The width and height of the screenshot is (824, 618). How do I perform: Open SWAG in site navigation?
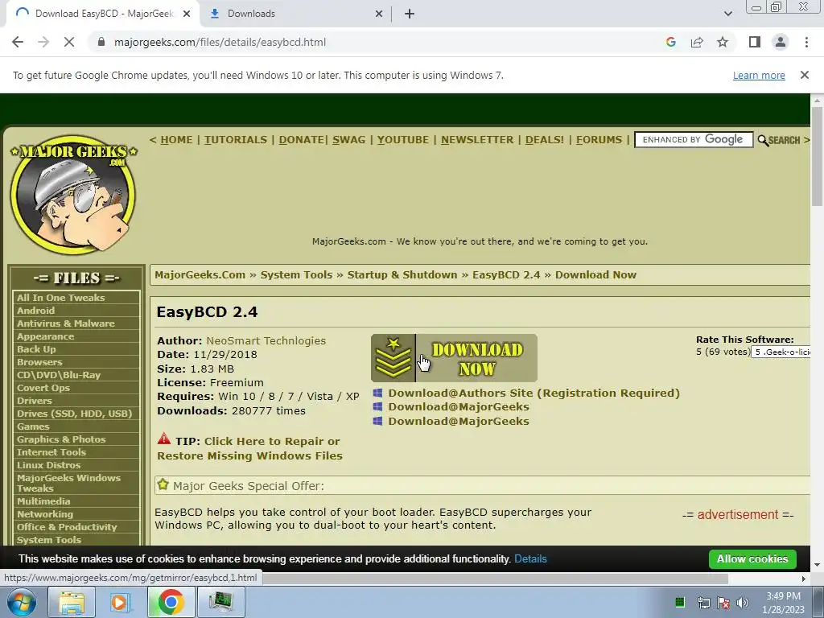coord(349,140)
